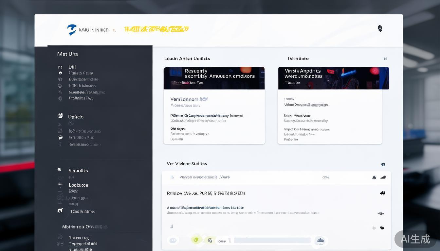
Task: Click the icon beside Dpůdo in sidebar
Action: tap(60, 116)
